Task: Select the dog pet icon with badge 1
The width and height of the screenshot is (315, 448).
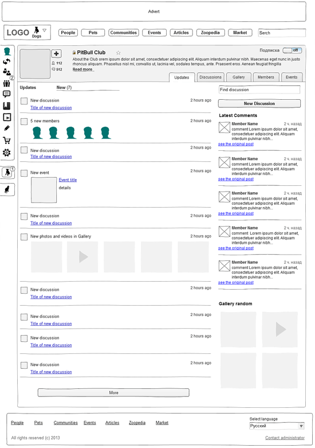Action: coord(7,173)
